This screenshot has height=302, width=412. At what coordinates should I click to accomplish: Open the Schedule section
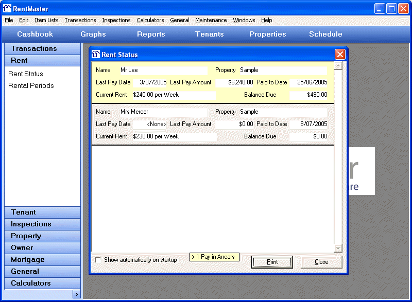(x=325, y=34)
